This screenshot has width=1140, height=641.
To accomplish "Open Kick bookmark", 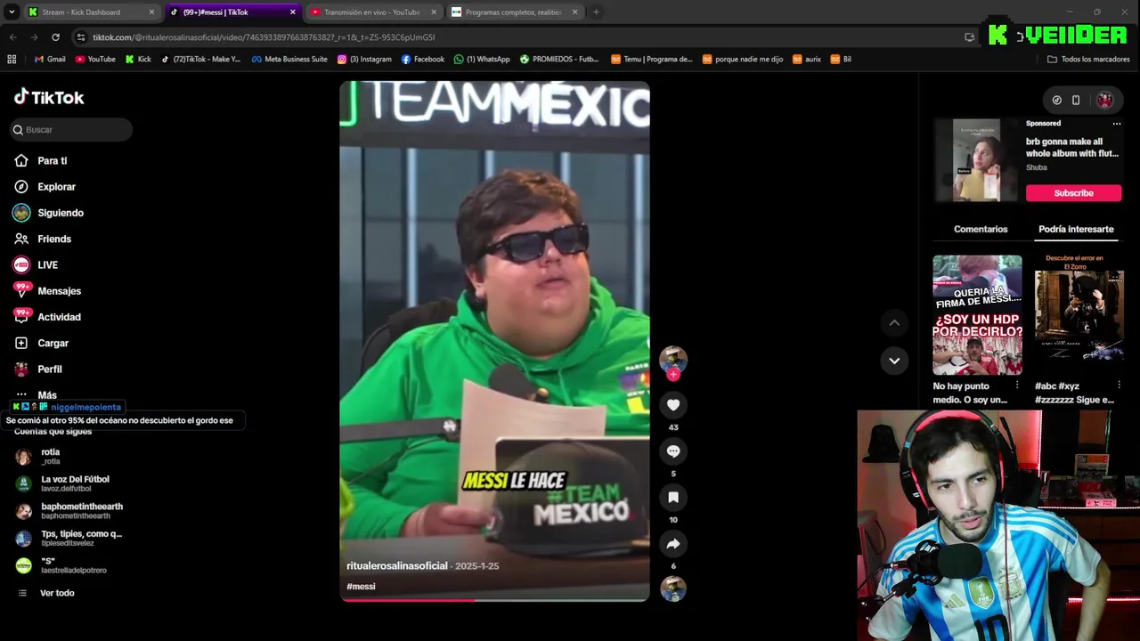I will [x=138, y=59].
